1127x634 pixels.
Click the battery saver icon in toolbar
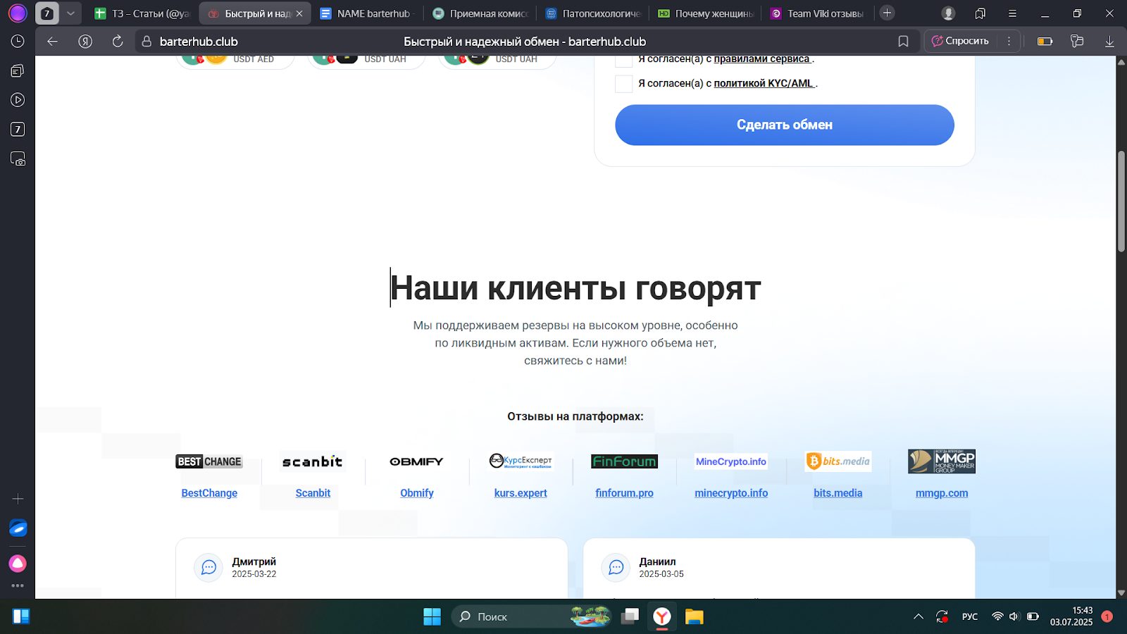pos(1045,42)
